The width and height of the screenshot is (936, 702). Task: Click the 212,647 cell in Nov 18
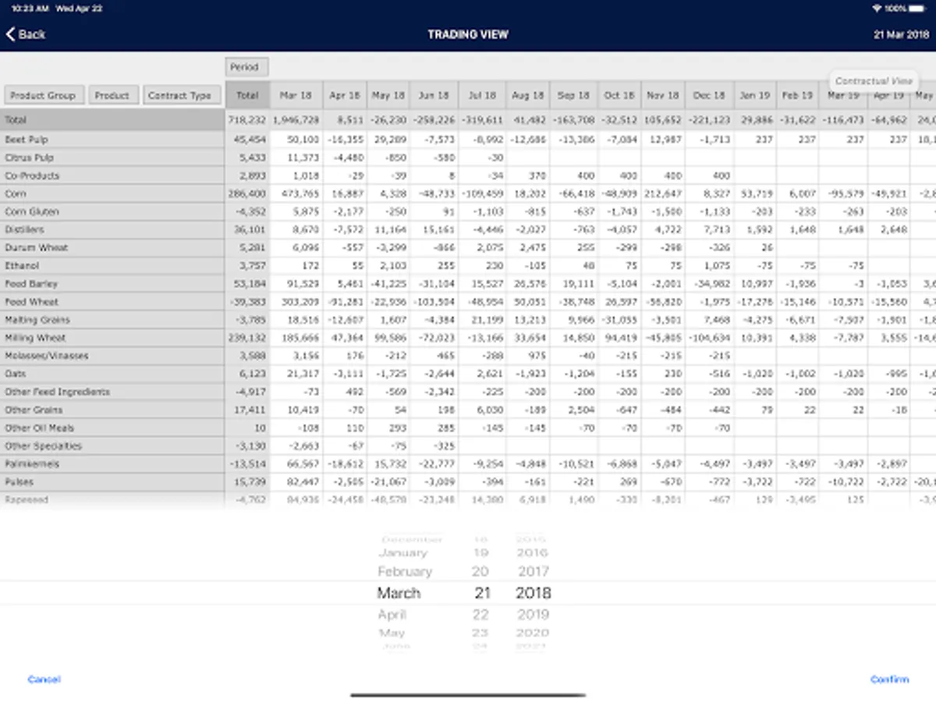click(664, 193)
